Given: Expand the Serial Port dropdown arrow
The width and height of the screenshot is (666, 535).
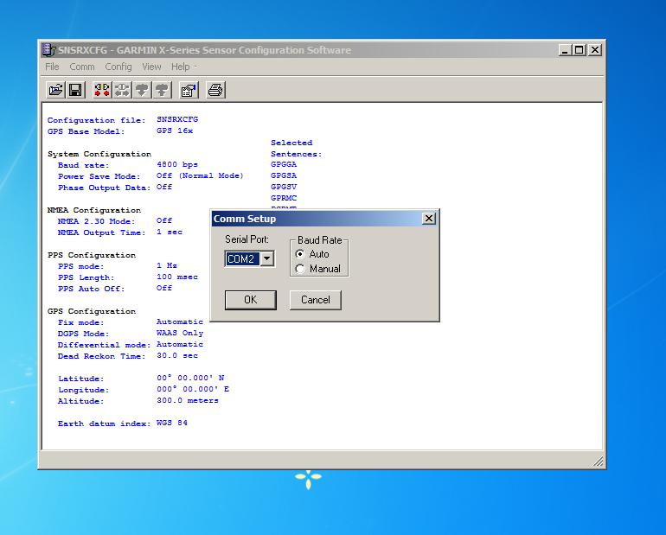Looking at the screenshot, I should (266, 258).
